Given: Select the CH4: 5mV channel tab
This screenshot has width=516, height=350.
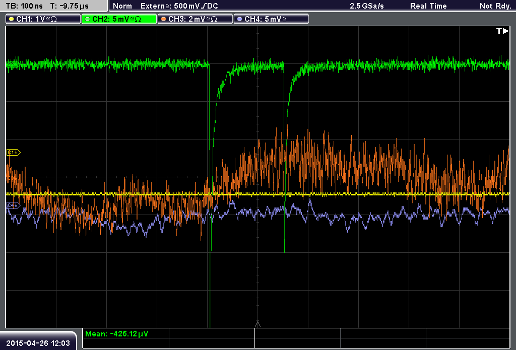Looking at the screenshot, I should 271,19.
